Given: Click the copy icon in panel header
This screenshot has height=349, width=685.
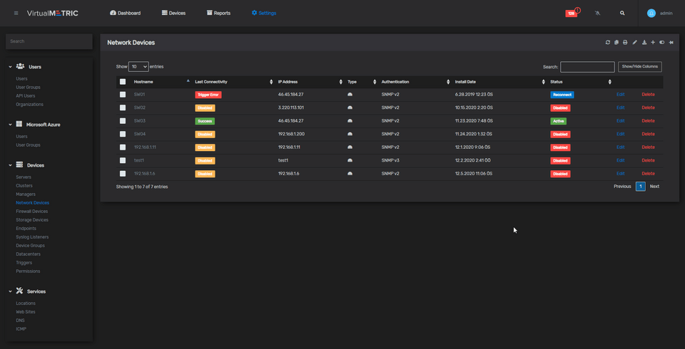Looking at the screenshot, I should [616, 42].
